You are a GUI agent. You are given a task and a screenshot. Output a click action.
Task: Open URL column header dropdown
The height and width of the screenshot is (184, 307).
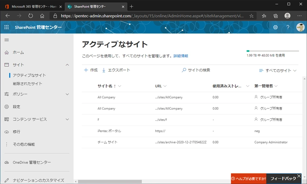(x=165, y=86)
